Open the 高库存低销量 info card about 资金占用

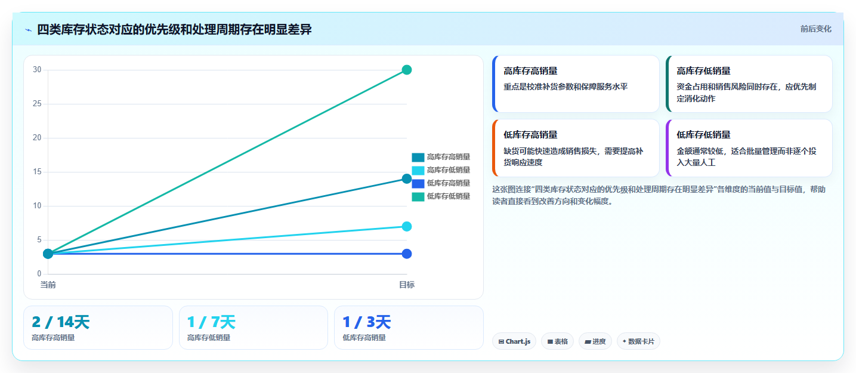point(749,84)
